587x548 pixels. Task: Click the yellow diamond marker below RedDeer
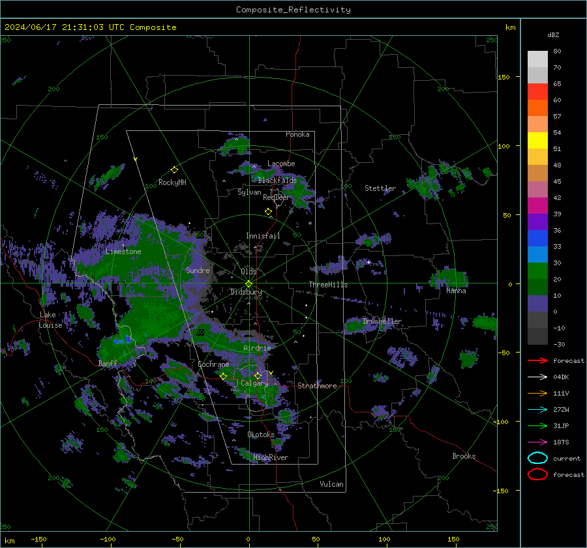(268, 212)
